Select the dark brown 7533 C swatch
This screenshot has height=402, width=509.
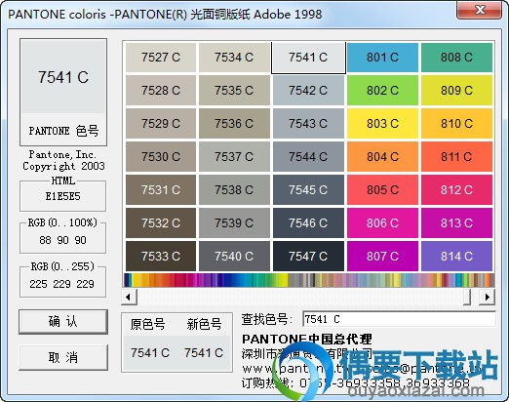point(161,257)
